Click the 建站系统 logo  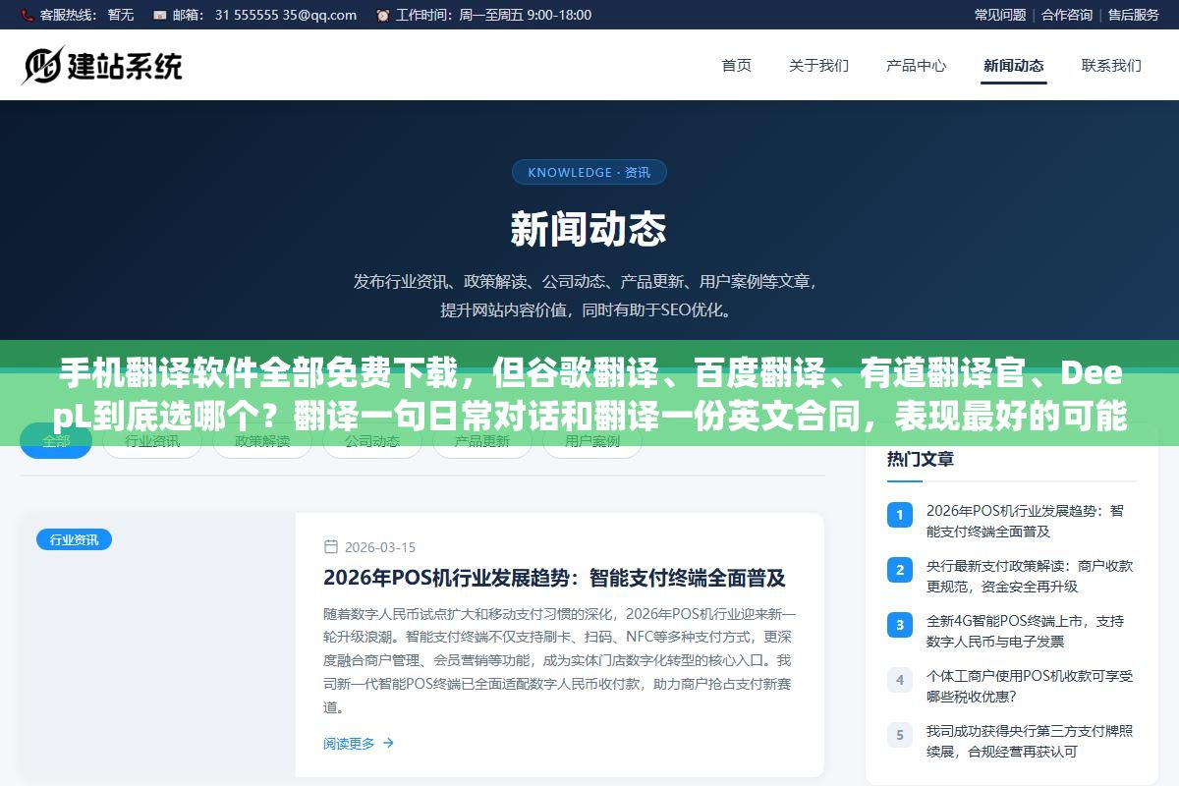102,65
